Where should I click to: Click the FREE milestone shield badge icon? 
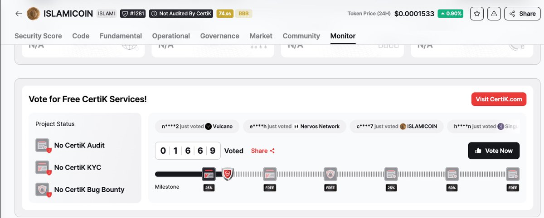click(x=330, y=174)
